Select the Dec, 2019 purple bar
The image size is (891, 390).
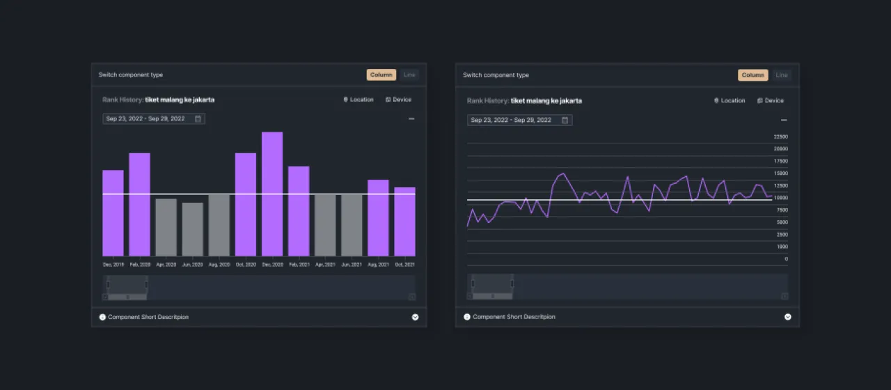click(x=113, y=213)
